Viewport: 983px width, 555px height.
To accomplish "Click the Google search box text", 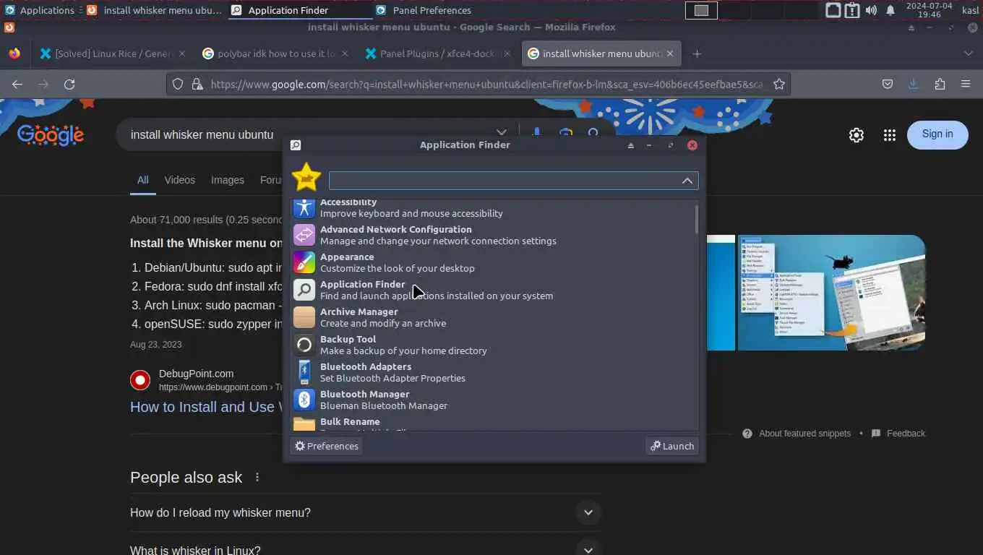I will pos(202,135).
